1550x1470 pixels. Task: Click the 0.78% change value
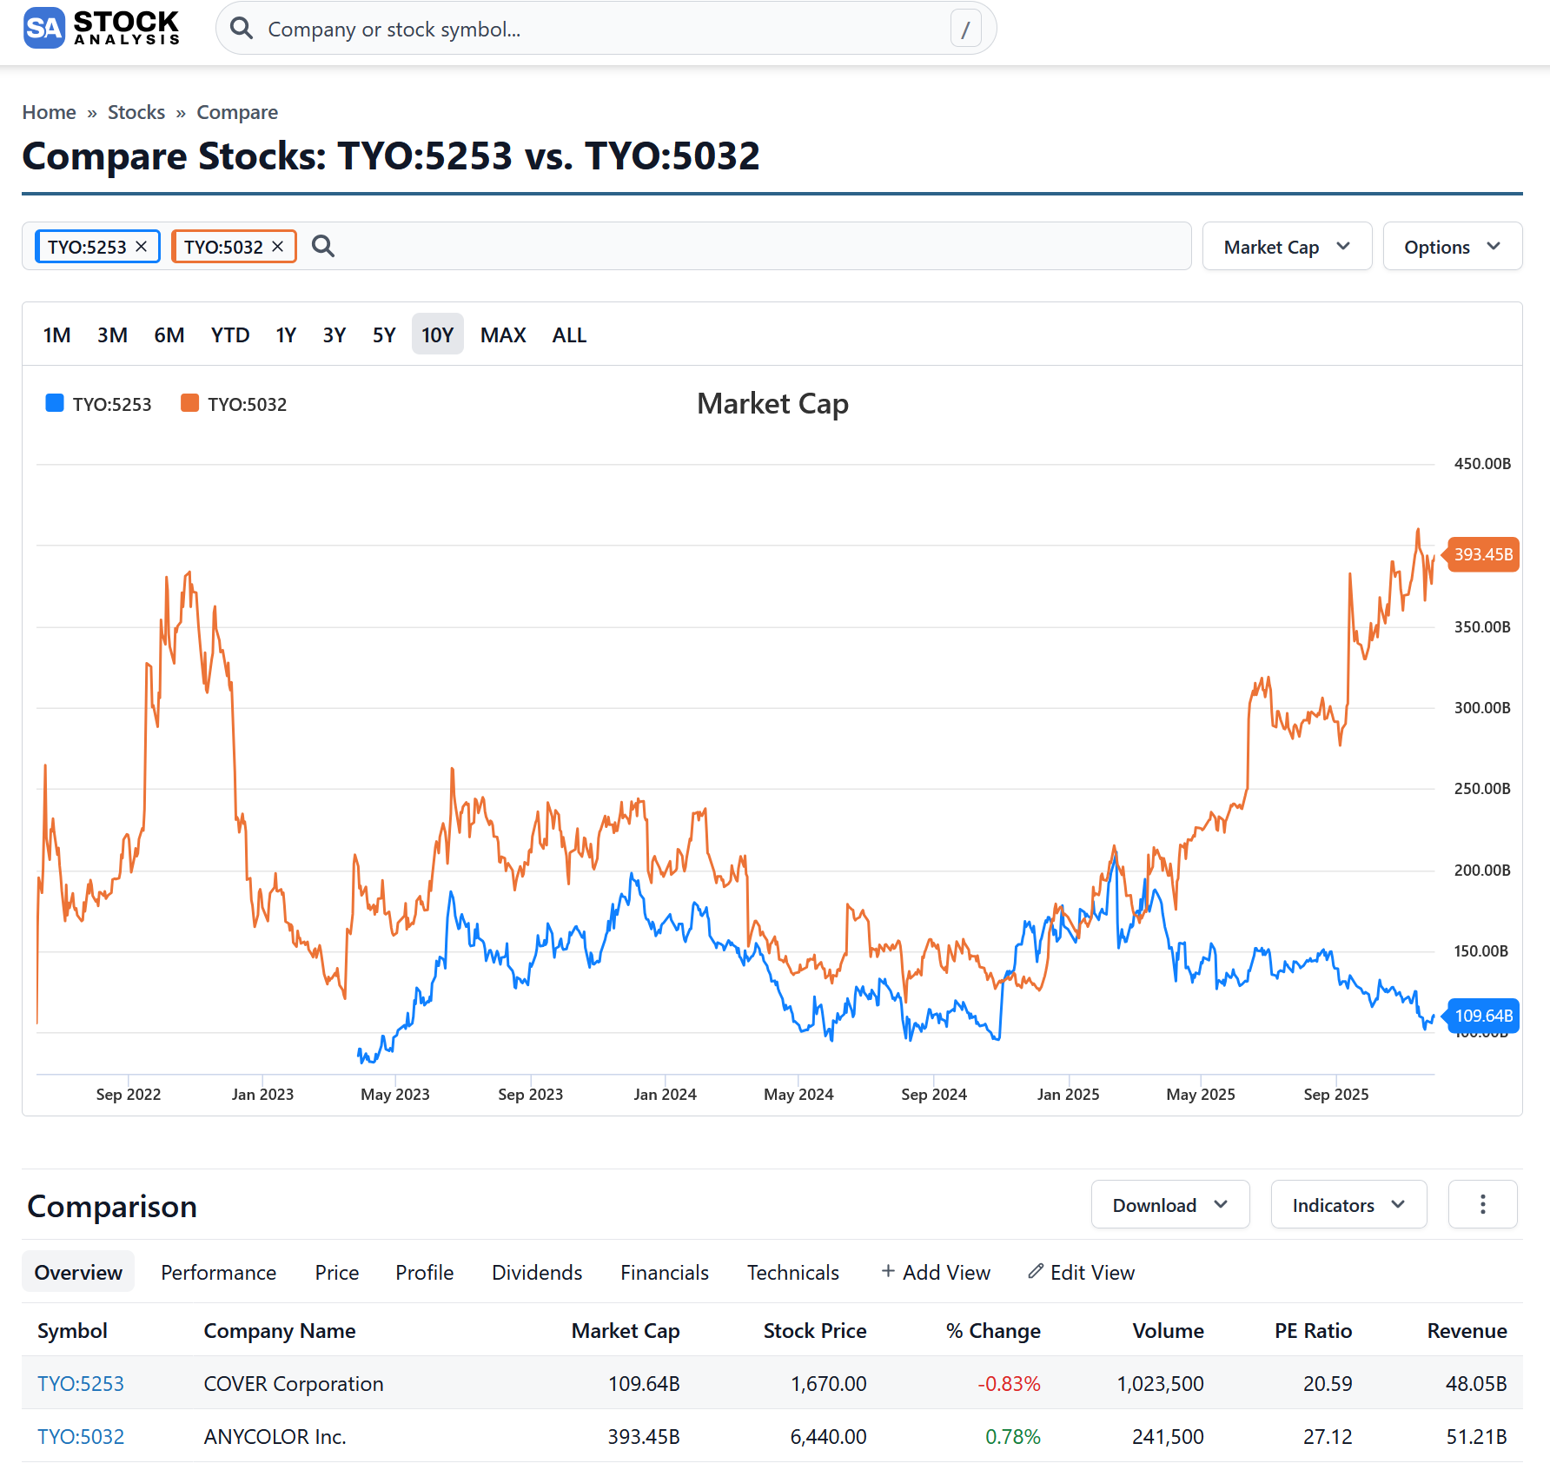click(x=1013, y=1436)
